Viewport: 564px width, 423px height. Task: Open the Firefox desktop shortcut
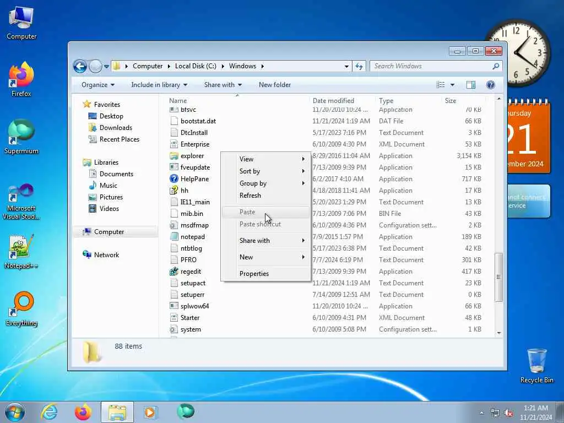(x=21, y=79)
